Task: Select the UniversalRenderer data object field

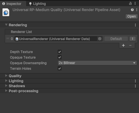Action: click(56, 39)
